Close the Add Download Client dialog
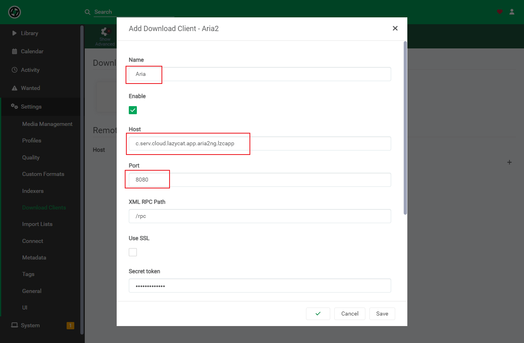The height and width of the screenshot is (343, 524). point(395,28)
